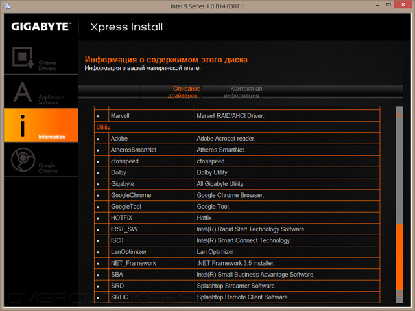Select the Gigabyte entry name

[x=123, y=184]
